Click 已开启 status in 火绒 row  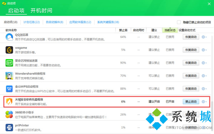click(x=170, y=102)
